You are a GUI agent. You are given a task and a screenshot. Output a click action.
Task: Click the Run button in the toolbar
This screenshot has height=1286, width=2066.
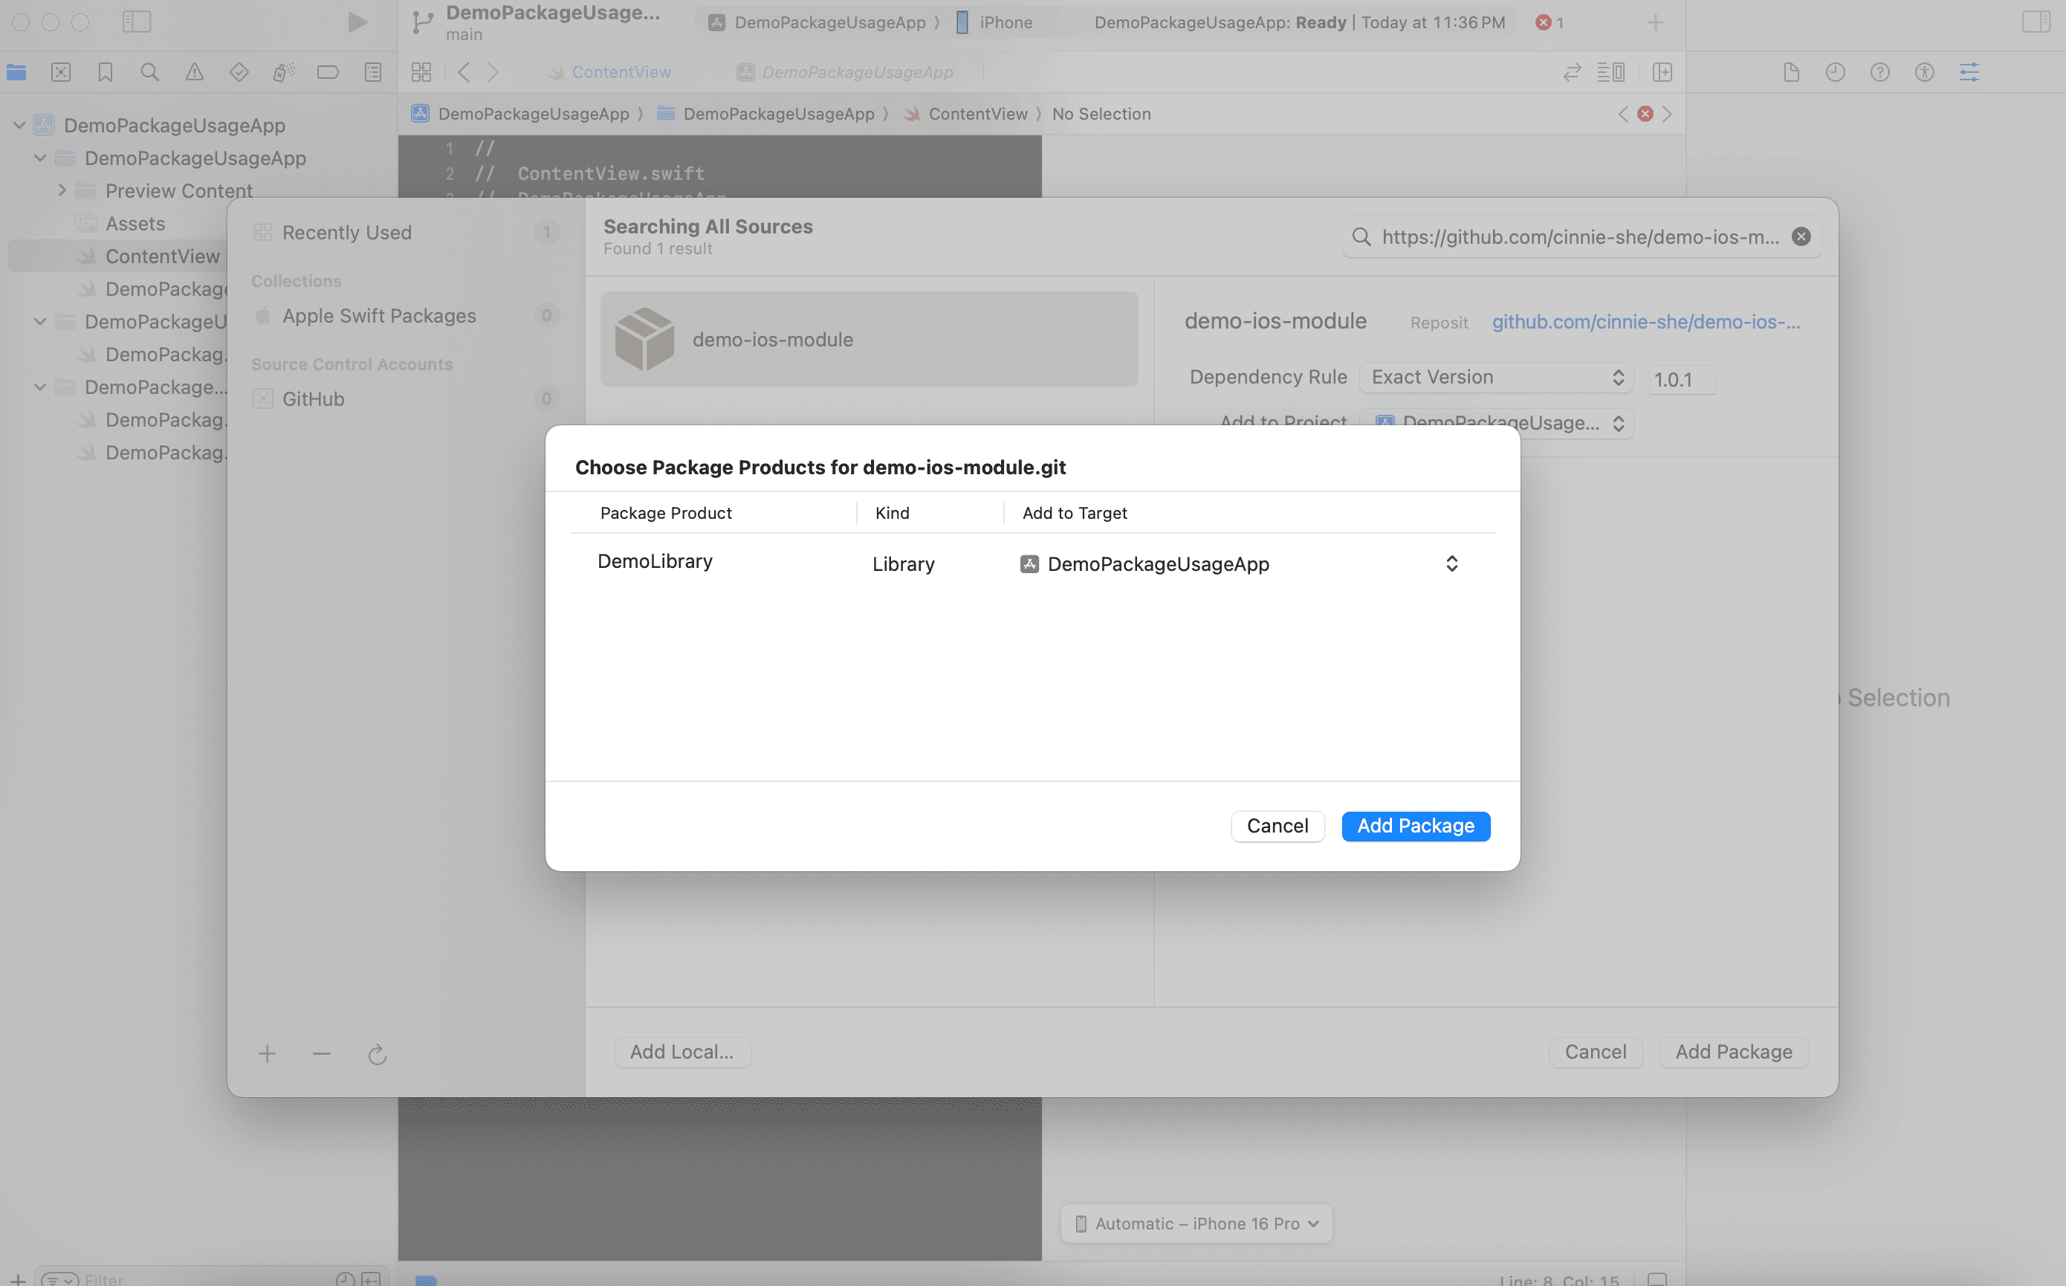357,22
